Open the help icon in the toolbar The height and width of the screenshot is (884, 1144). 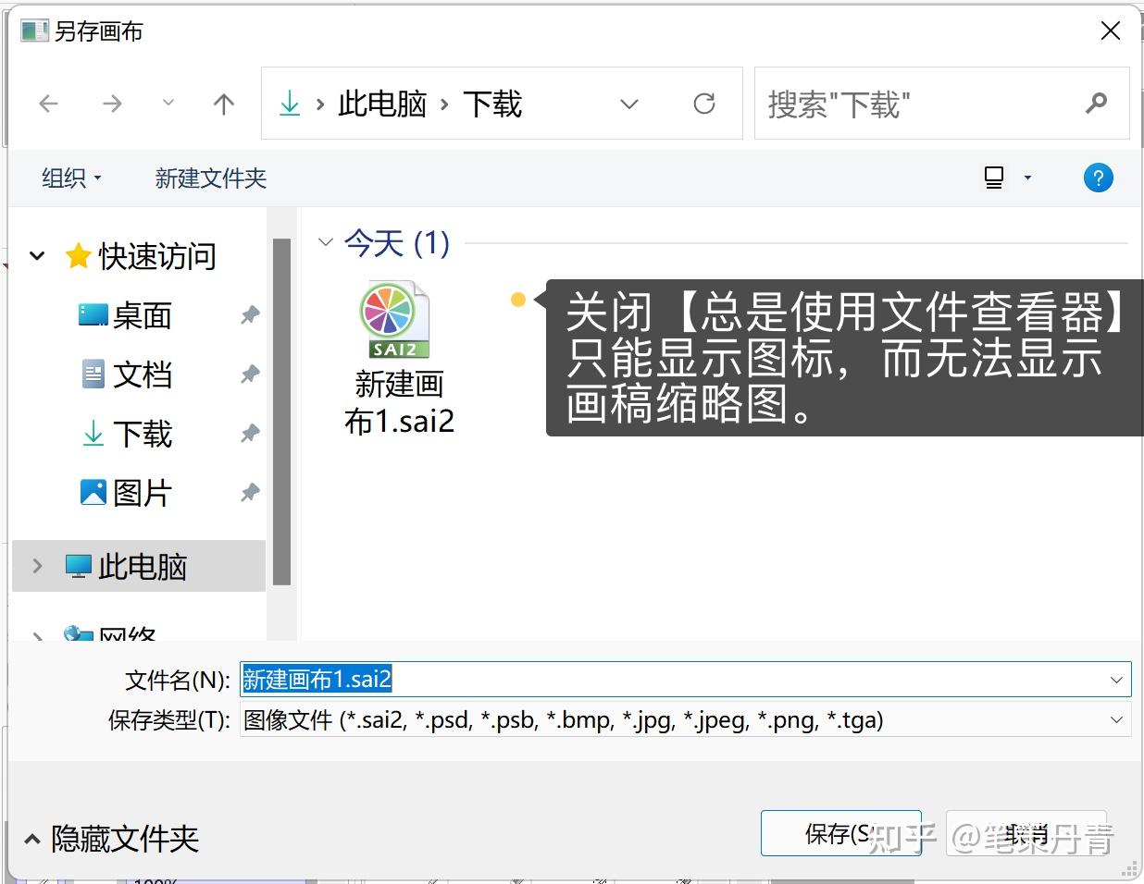(1099, 178)
